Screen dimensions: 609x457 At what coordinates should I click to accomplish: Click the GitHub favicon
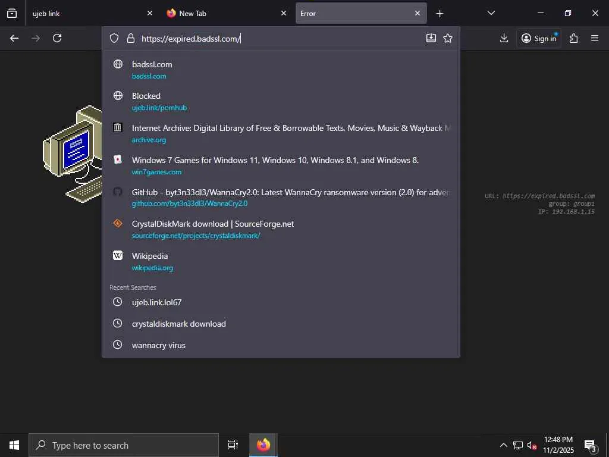(x=118, y=192)
